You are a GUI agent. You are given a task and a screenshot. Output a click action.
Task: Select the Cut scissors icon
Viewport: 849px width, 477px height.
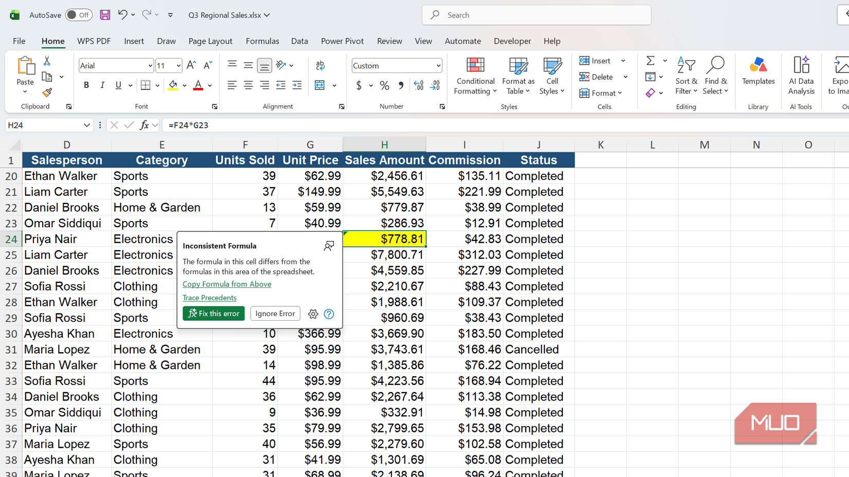click(x=47, y=61)
